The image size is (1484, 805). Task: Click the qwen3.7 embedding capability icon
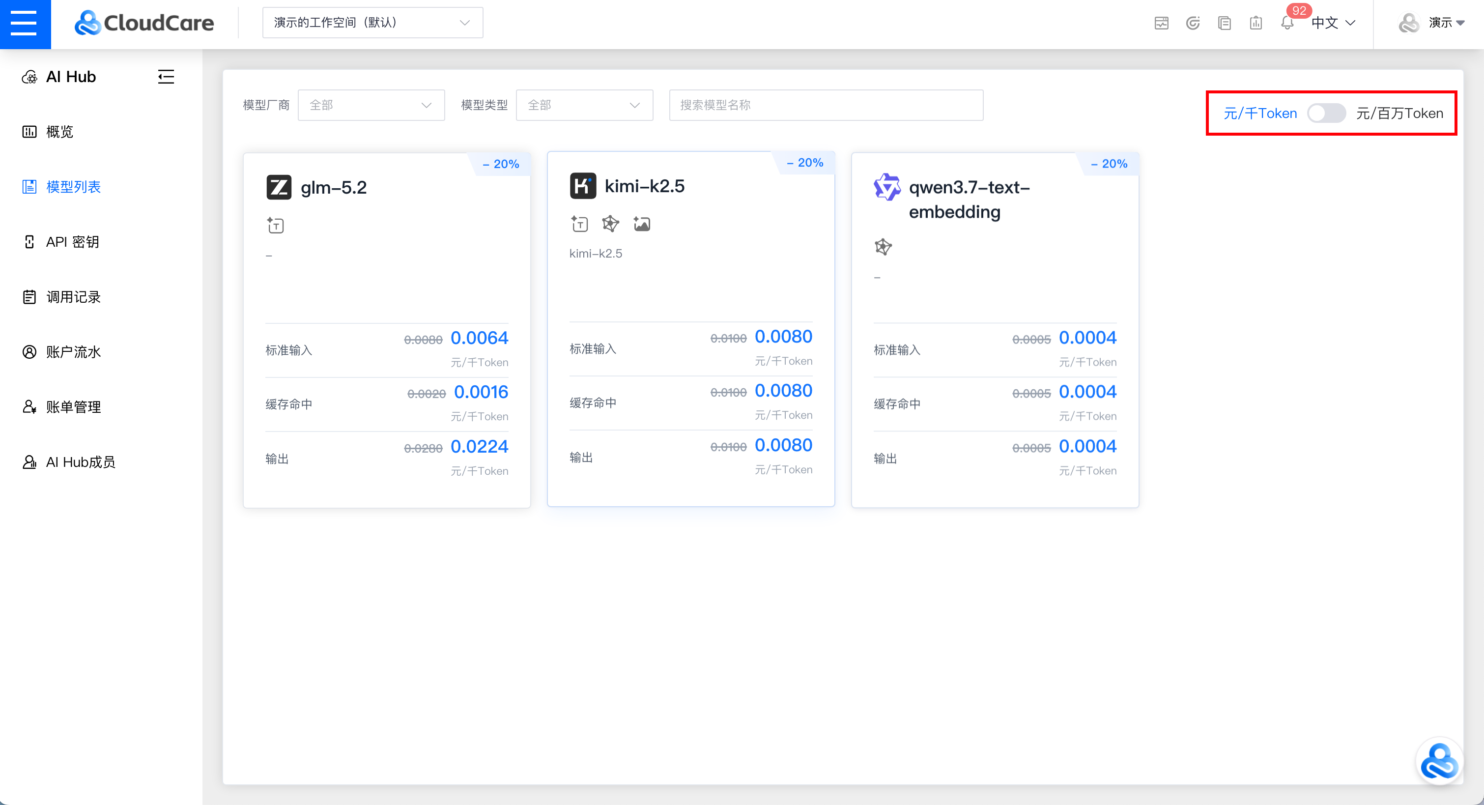tap(883, 247)
